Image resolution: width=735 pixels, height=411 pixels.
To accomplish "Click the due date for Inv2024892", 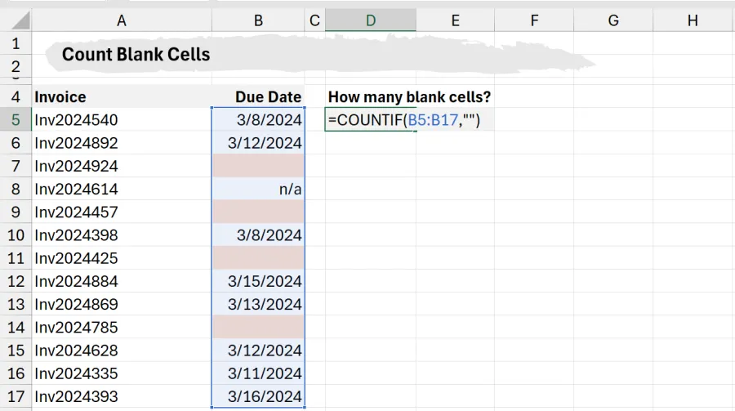I will [258, 143].
